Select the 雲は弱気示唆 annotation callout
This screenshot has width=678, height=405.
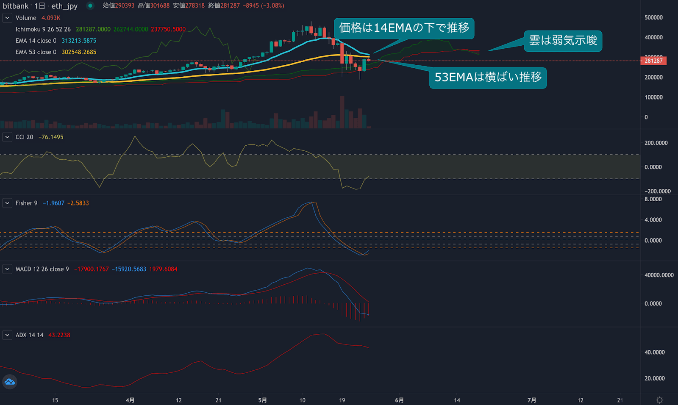(563, 41)
